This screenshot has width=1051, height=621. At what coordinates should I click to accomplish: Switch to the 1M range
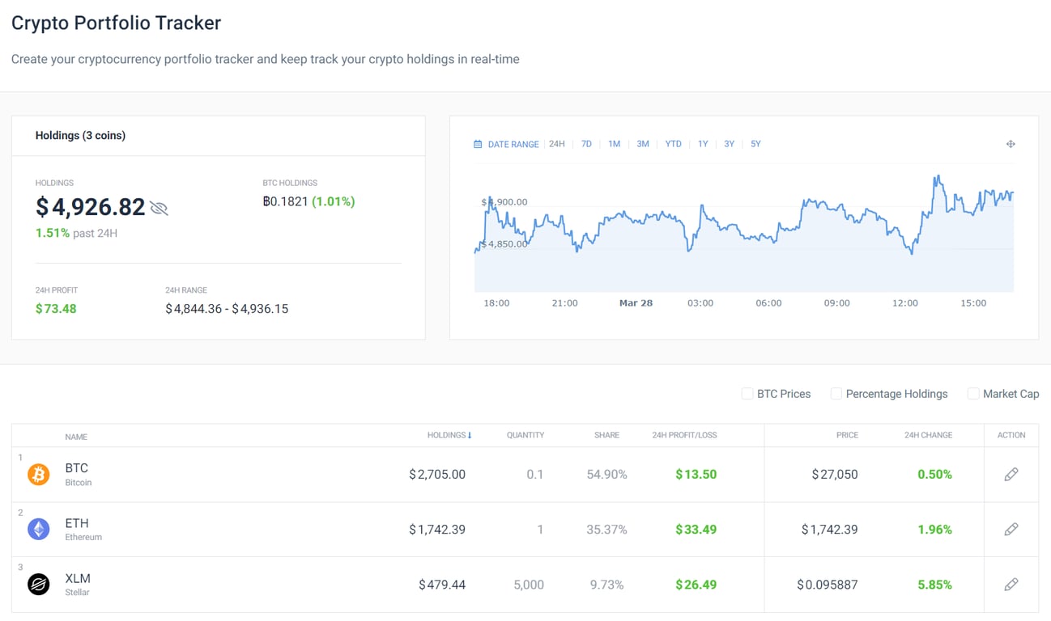pos(614,143)
